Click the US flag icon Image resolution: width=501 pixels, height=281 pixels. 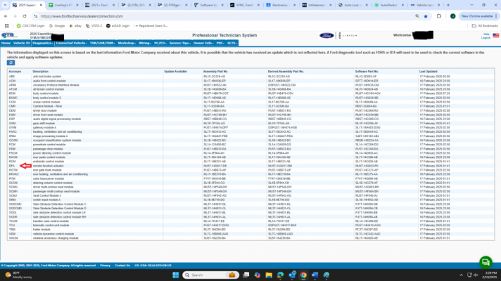[495, 35]
